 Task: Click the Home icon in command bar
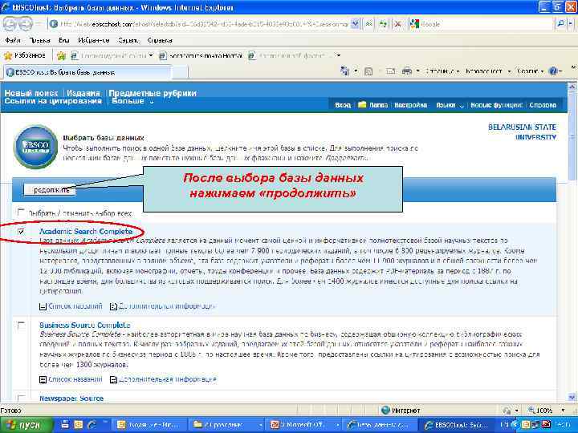(x=344, y=71)
